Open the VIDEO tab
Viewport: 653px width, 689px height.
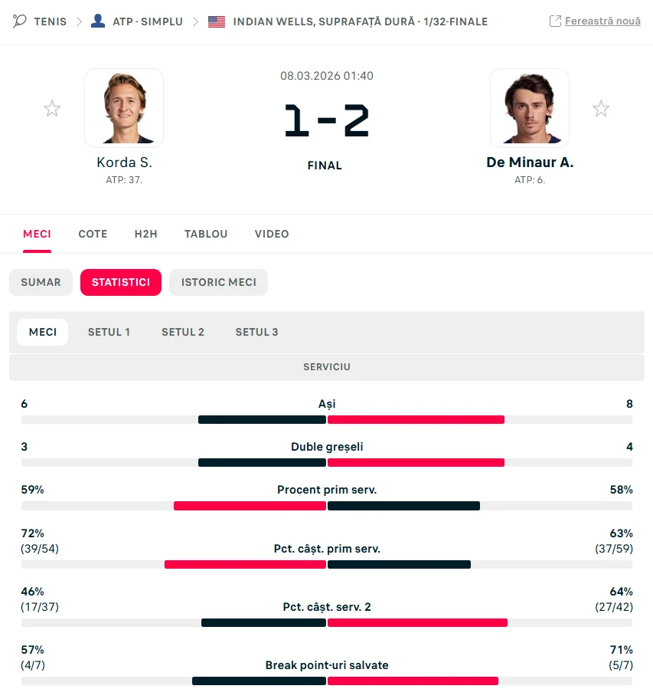pos(272,234)
